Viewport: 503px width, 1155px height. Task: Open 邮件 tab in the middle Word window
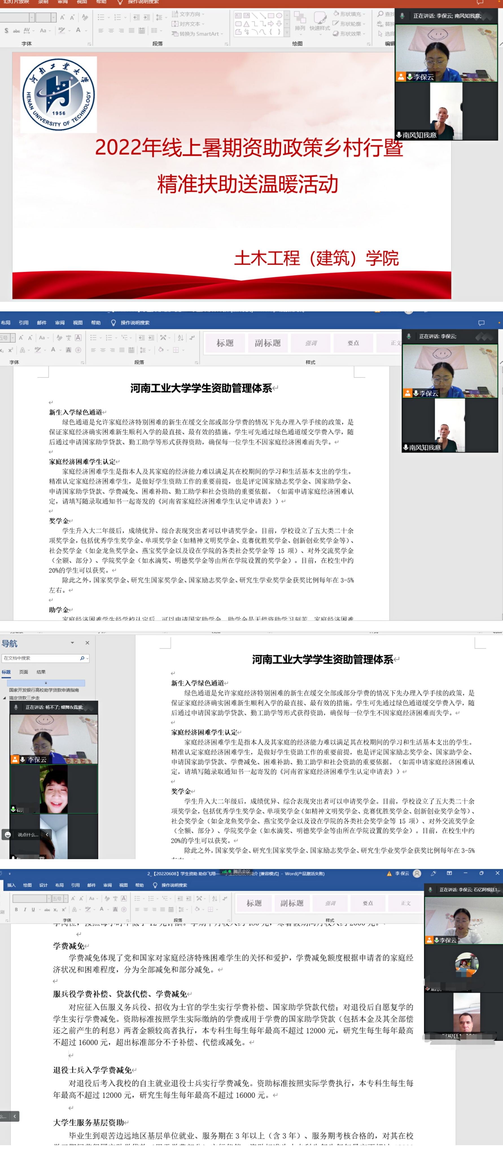click(x=42, y=323)
